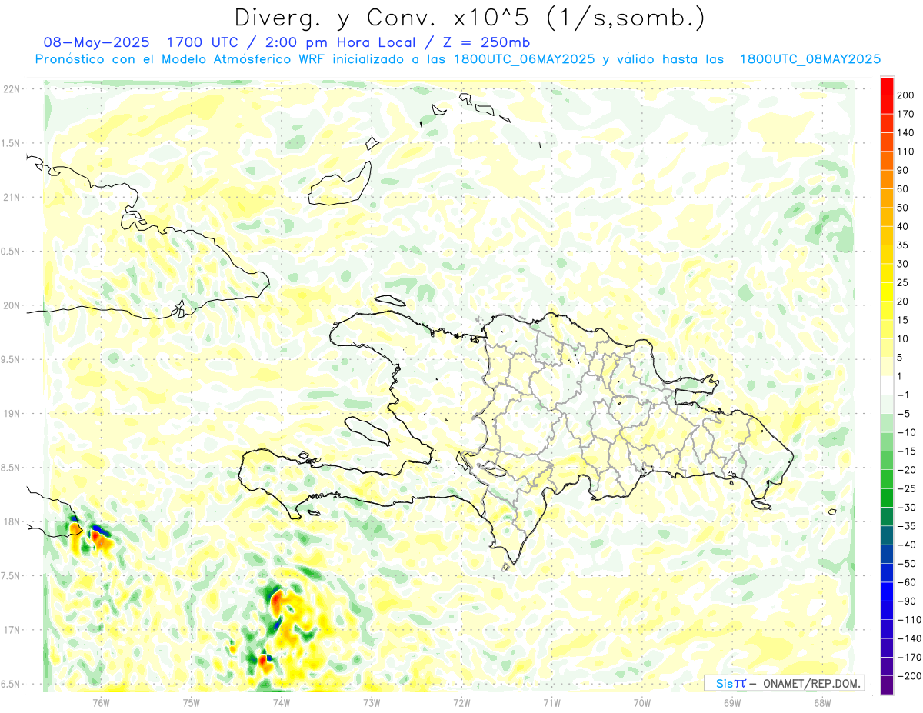Click the -1 colorbar label

click(x=905, y=395)
